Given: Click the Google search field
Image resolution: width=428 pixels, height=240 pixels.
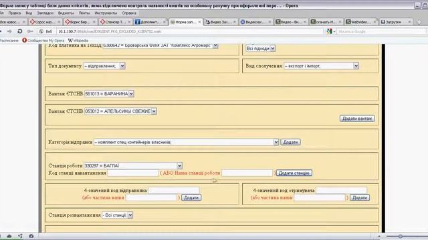Looking at the screenshot, I should pos(382,31).
